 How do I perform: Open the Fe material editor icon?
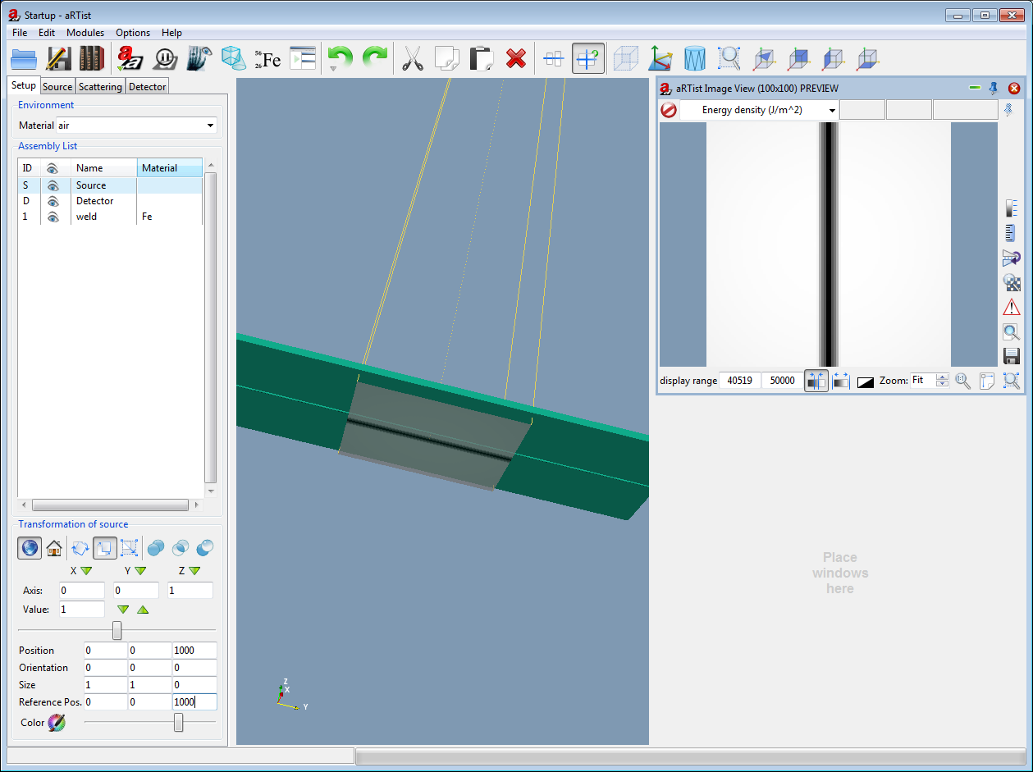pyautogui.click(x=267, y=58)
